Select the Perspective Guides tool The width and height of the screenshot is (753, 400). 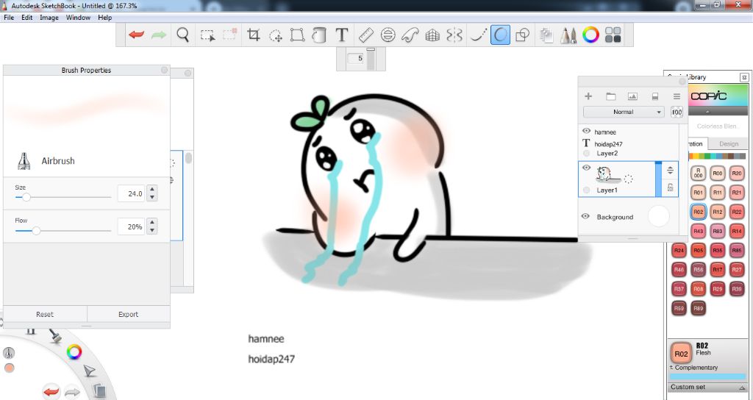point(432,35)
